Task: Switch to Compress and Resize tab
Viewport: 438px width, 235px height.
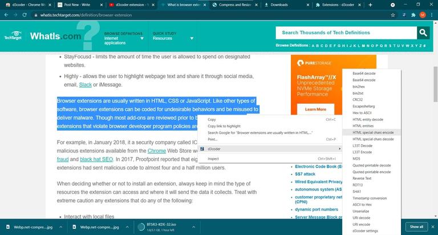Action: [x=235, y=5]
